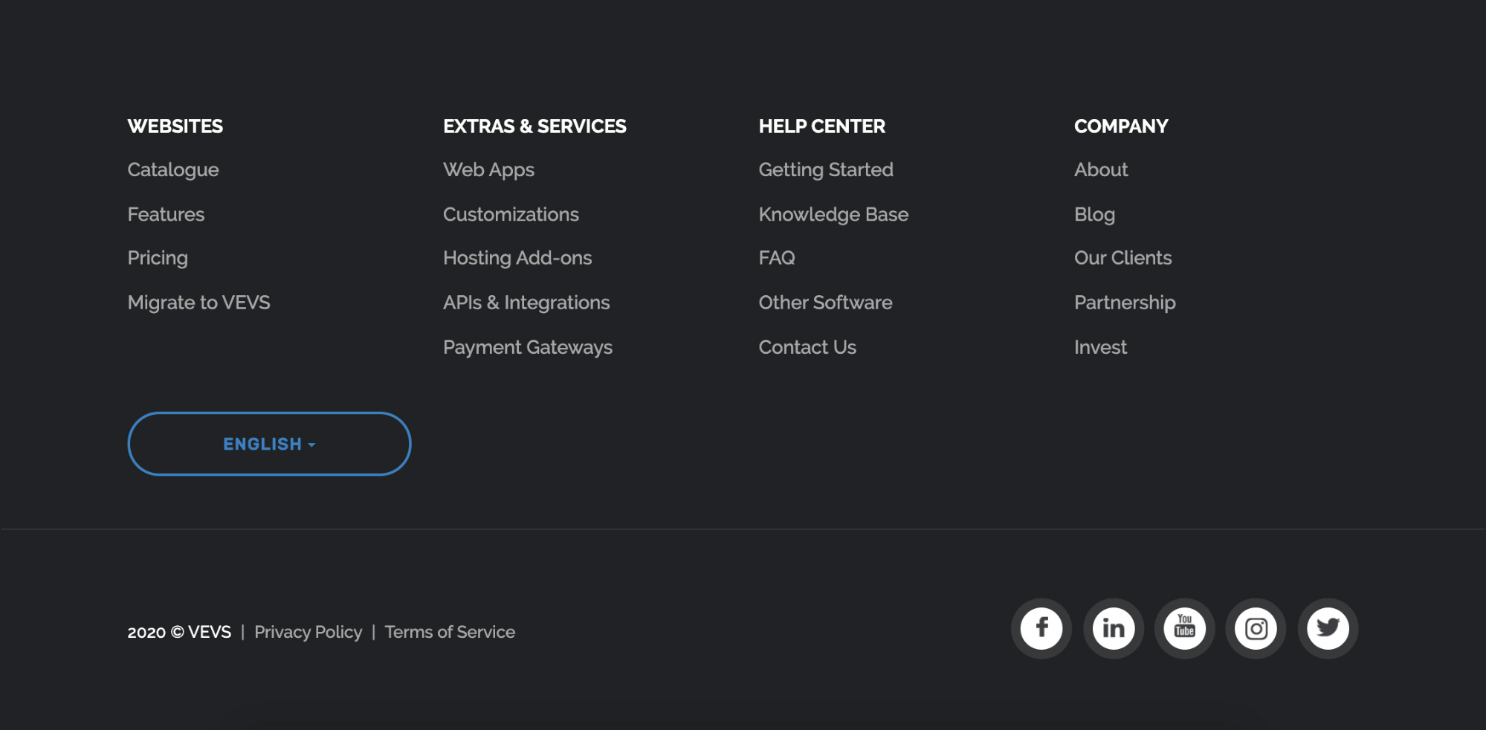Open Web Apps under Extras & Services
The width and height of the screenshot is (1486, 730).
(488, 170)
